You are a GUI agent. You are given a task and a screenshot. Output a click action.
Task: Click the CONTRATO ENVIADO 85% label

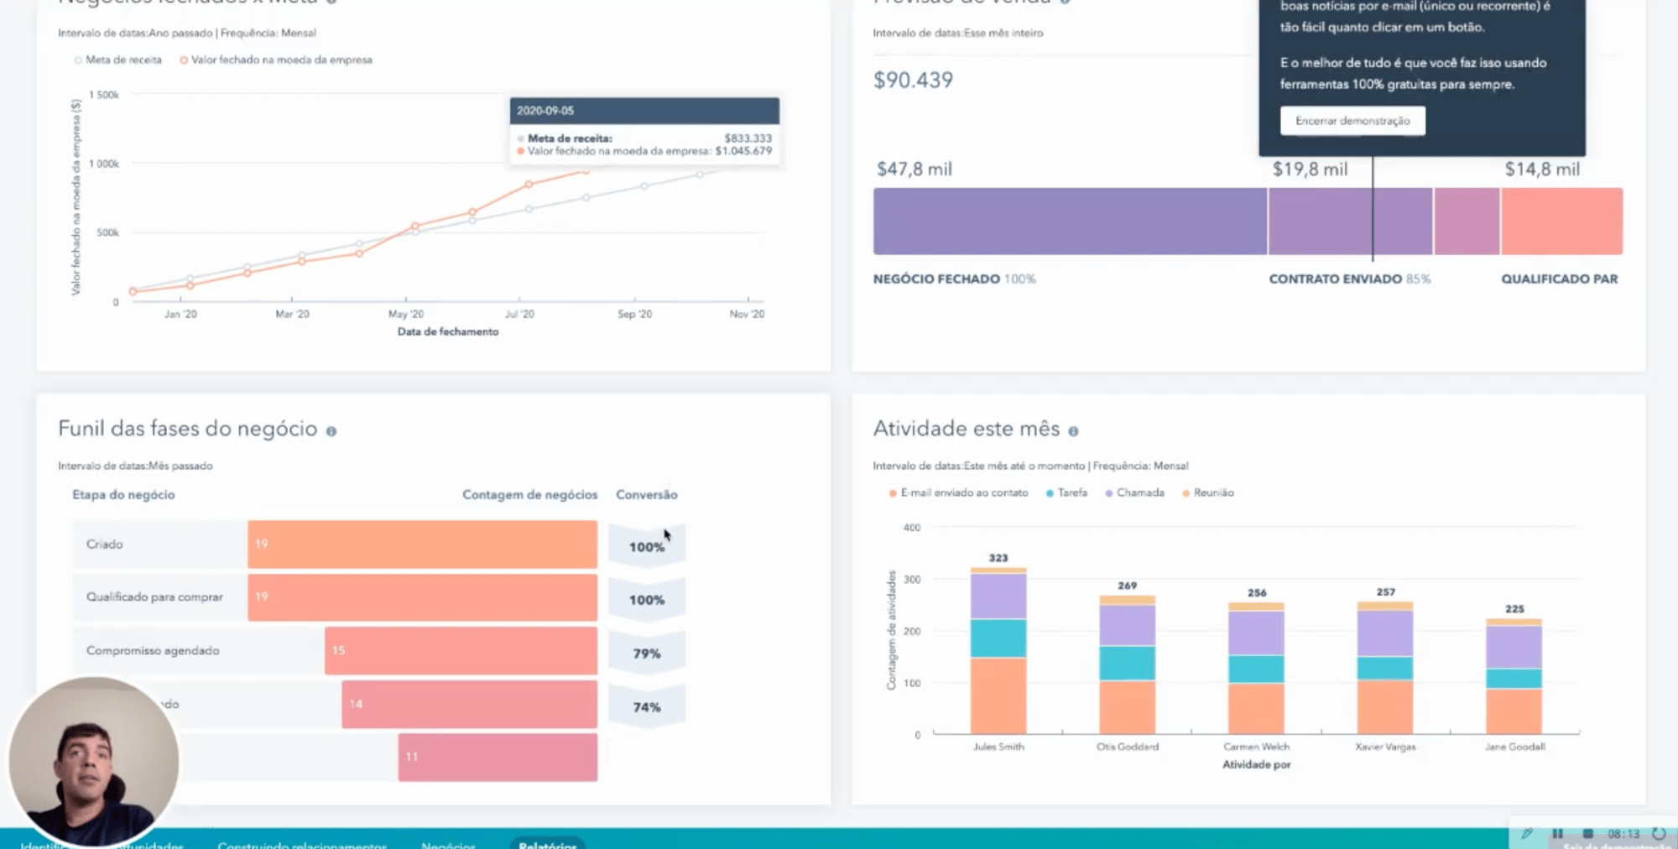click(x=1350, y=279)
